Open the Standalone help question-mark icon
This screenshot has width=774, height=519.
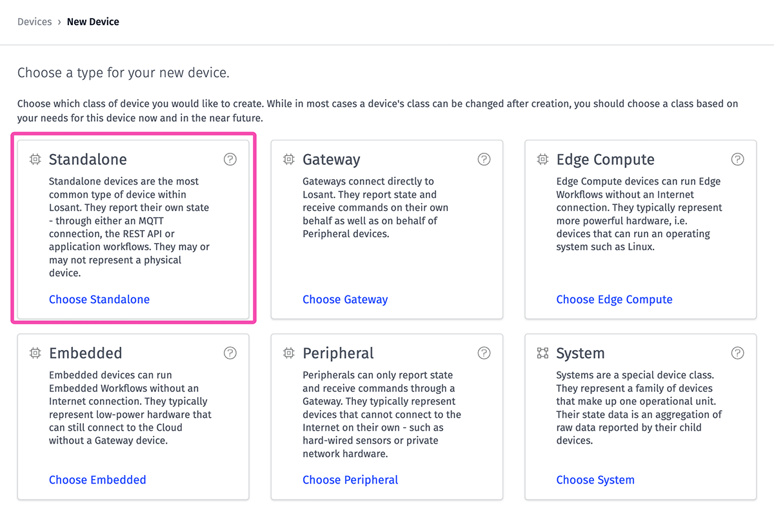coord(230,159)
